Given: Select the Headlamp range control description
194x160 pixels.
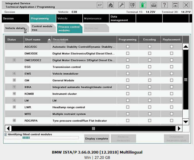Looking at the screenshot, I should point(69,107).
